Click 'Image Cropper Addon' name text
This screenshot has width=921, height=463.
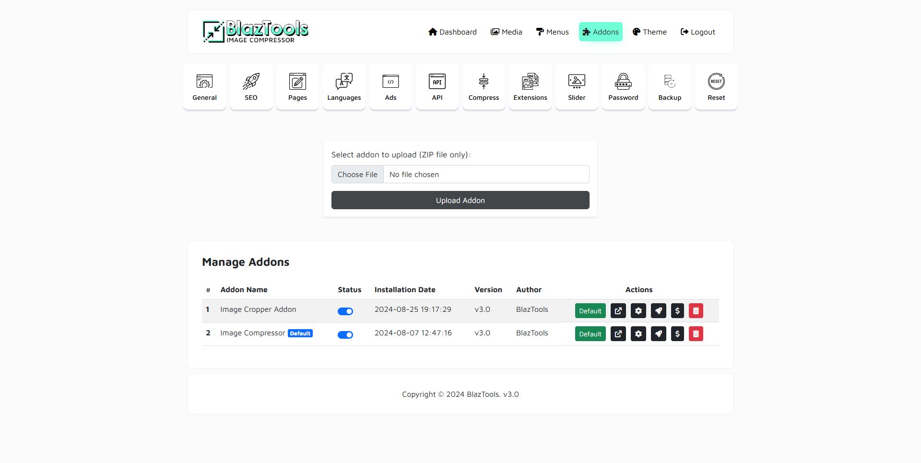(258, 309)
